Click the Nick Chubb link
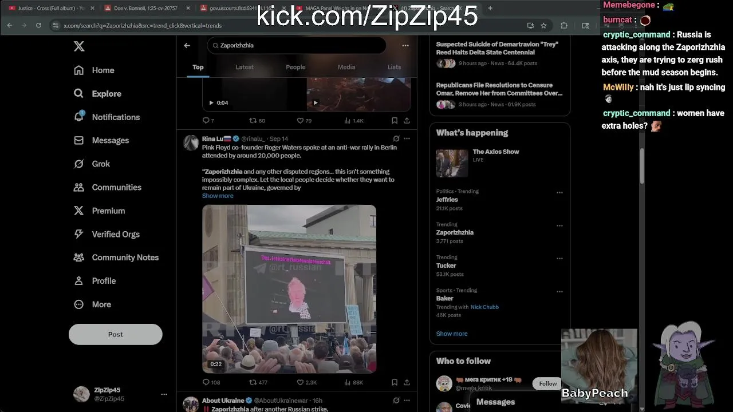This screenshot has height=412, width=733. coord(484,307)
